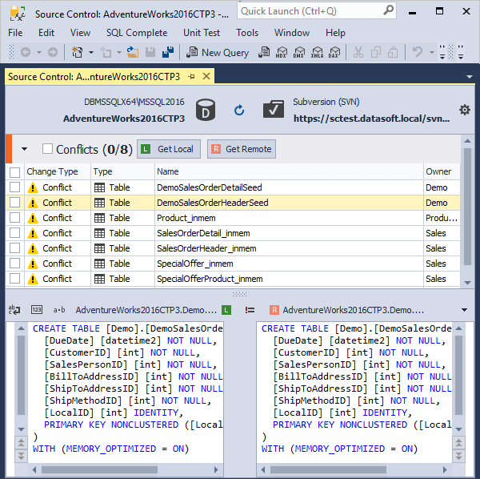Click the Navigate Backward toolbar icon
The height and width of the screenshot is (479, 480).
click(26, 52)
